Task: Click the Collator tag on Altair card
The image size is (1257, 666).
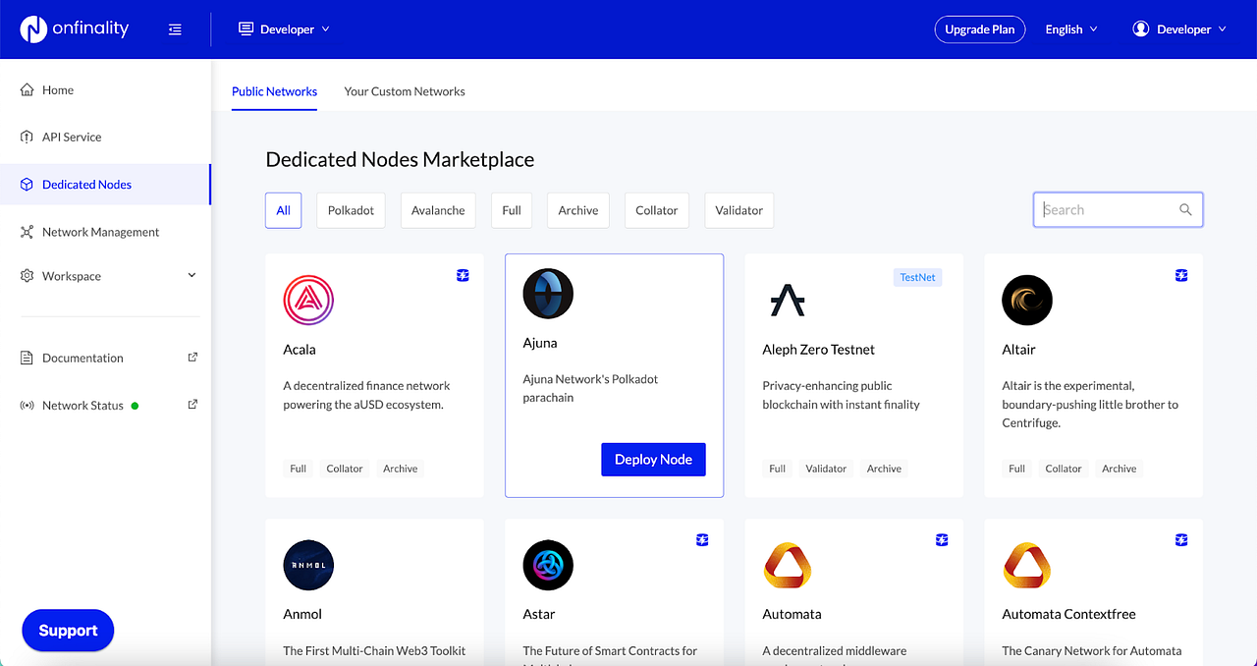Action: (x=1064, y=469)
